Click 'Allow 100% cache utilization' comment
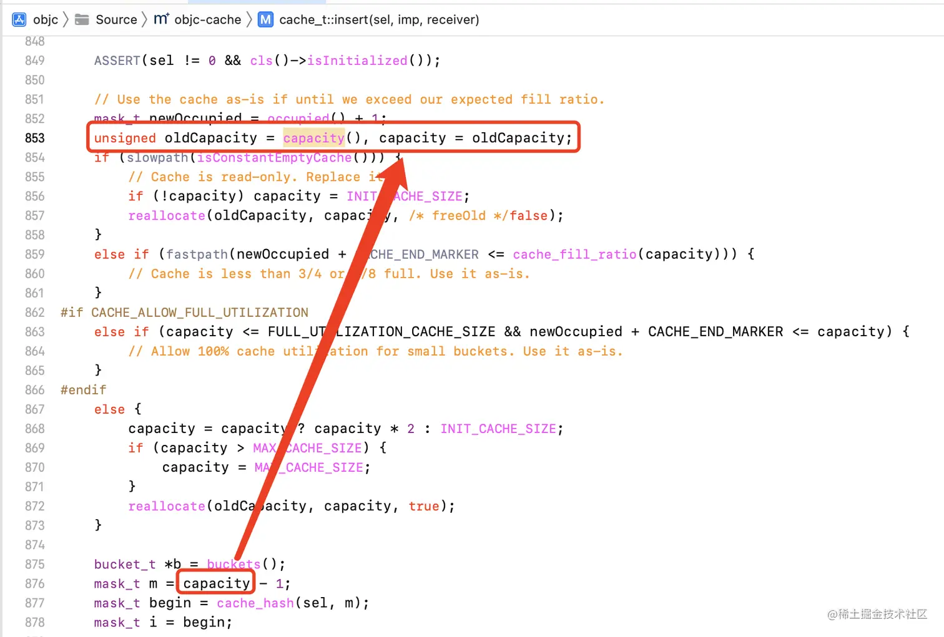This screenshot has height=637, width=944. [x=376, y=351]
